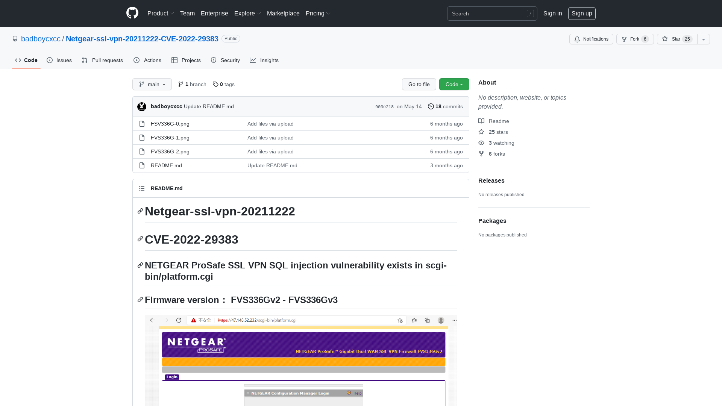The width and height of the screenshot is (722, 406).
Task: Switch to the Issues tab
Action: click(x=59, y=60)
